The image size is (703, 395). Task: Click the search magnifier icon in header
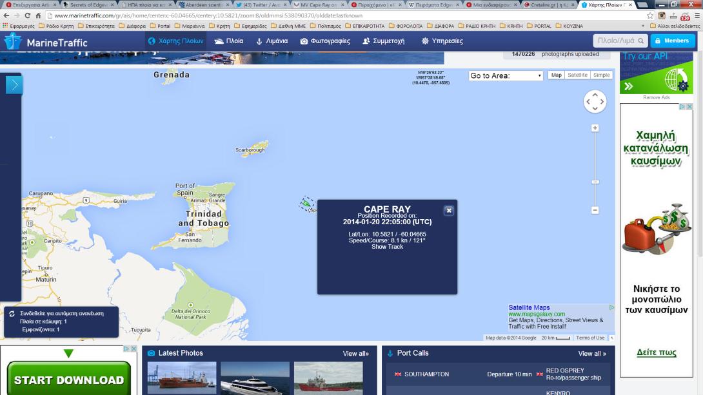tap(641, 41)
